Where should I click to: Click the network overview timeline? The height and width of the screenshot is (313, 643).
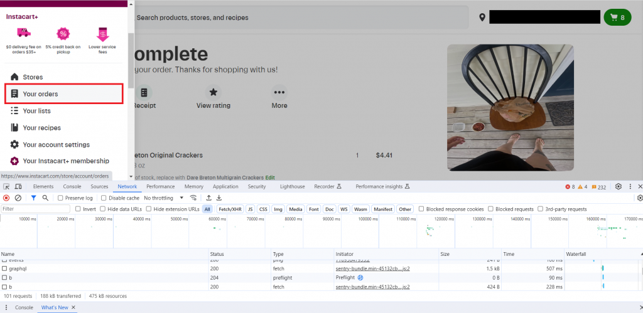pyautogui.click(x=321, y=231)
